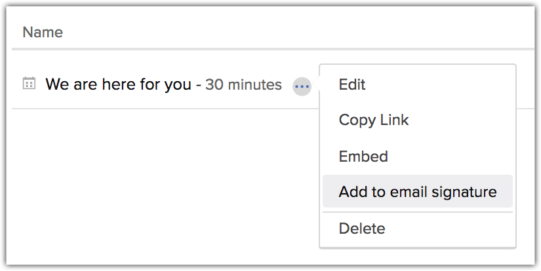Select Edit from the context menu
This screenshot has height=271, width=541.
[x=352, y=84]
